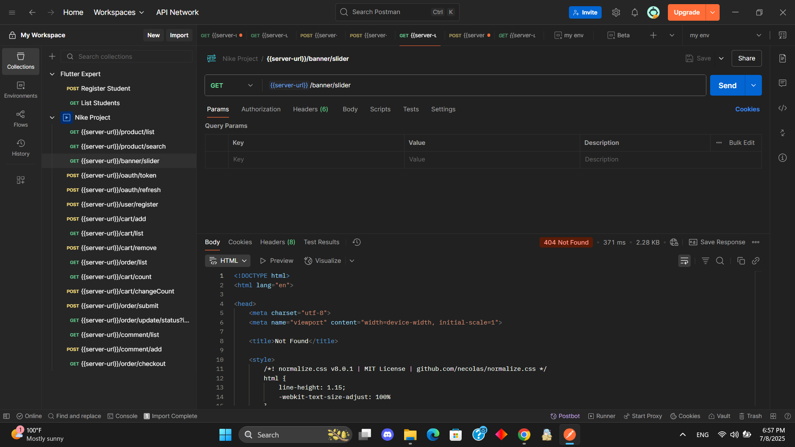Click the Search collections field
The width and height of the screenshot is (795, 447).
(126, 56)
